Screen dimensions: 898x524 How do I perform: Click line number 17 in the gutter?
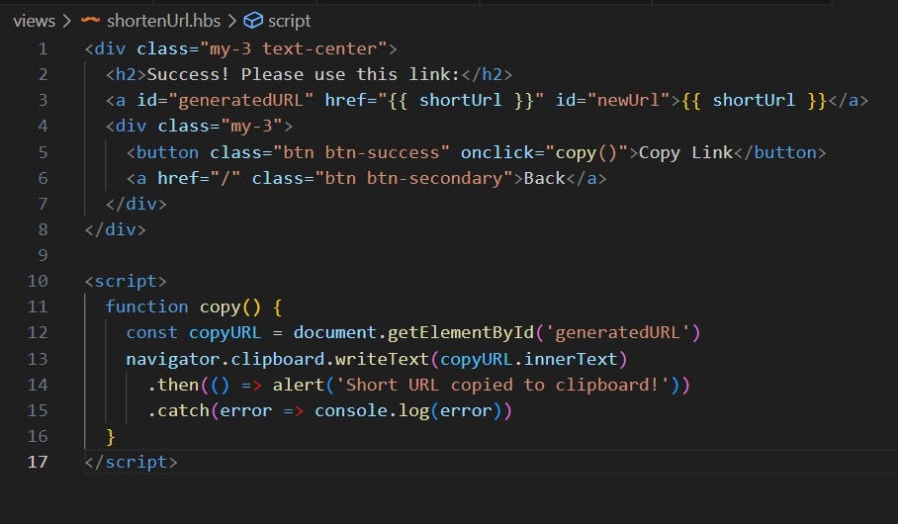click(x=38, y=462)
